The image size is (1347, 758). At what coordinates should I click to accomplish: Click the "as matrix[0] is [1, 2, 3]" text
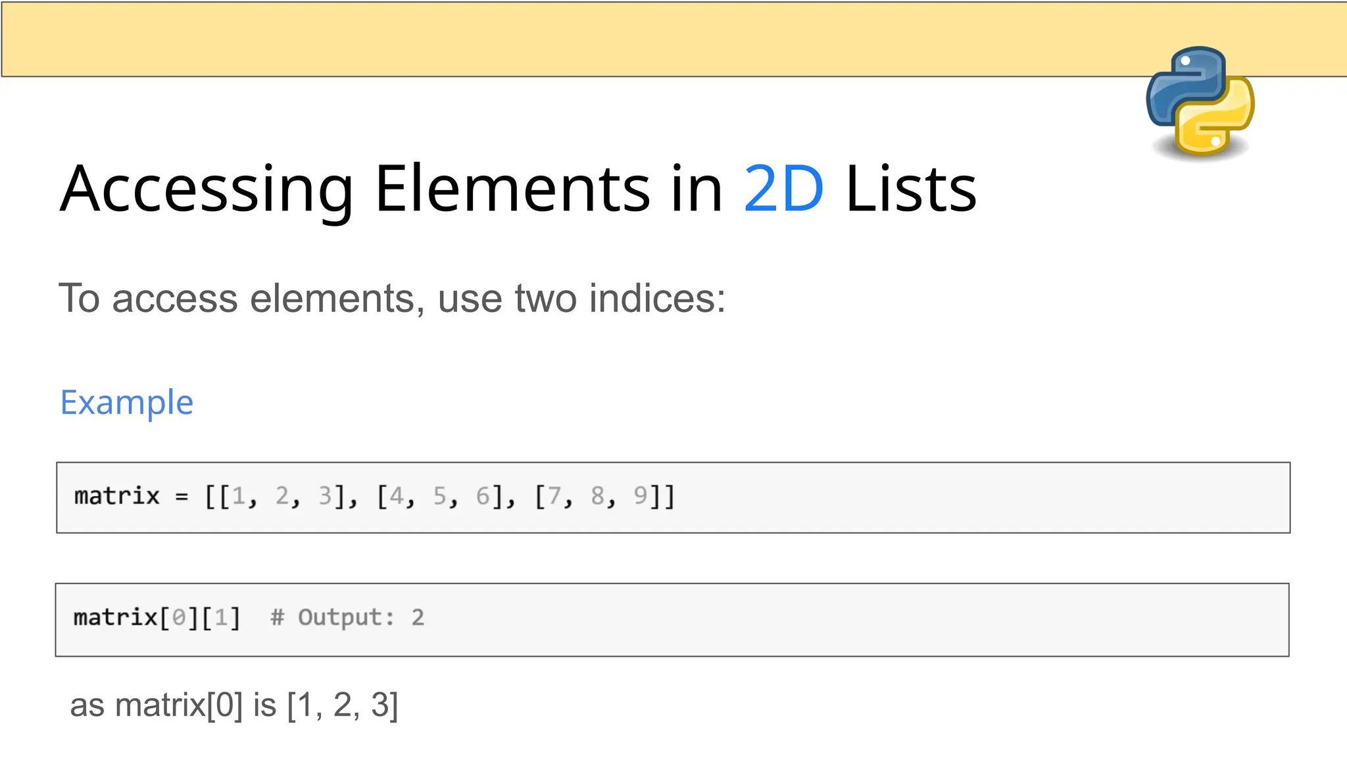pos(234,705)
